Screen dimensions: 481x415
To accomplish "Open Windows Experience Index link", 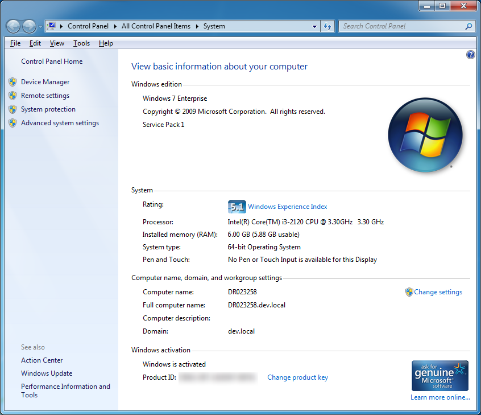I will point(288,207).
